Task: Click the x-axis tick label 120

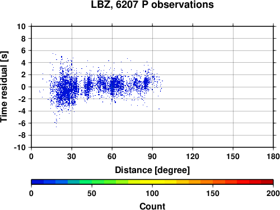Action: pyautogui.click(x=193, y=156)
